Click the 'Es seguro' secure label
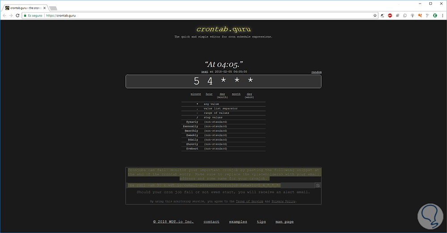 click(x=35, y=15)
